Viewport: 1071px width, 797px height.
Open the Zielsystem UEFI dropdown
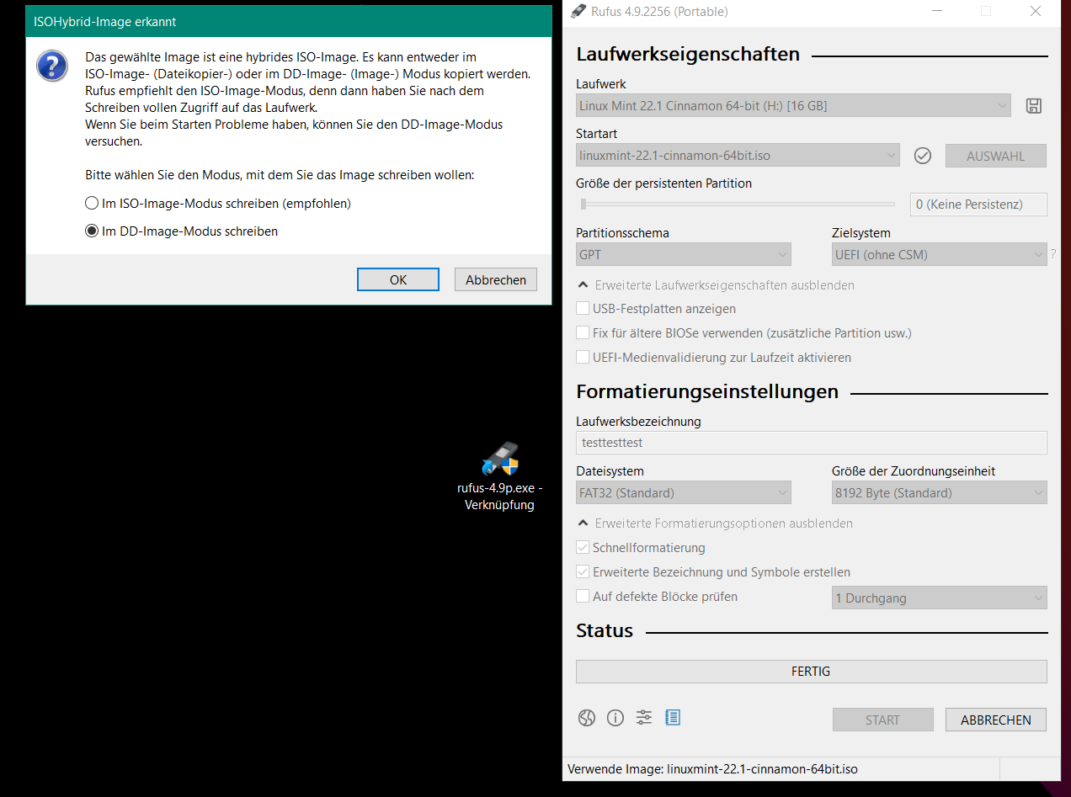pyautogui.click(x=940, y=254)
